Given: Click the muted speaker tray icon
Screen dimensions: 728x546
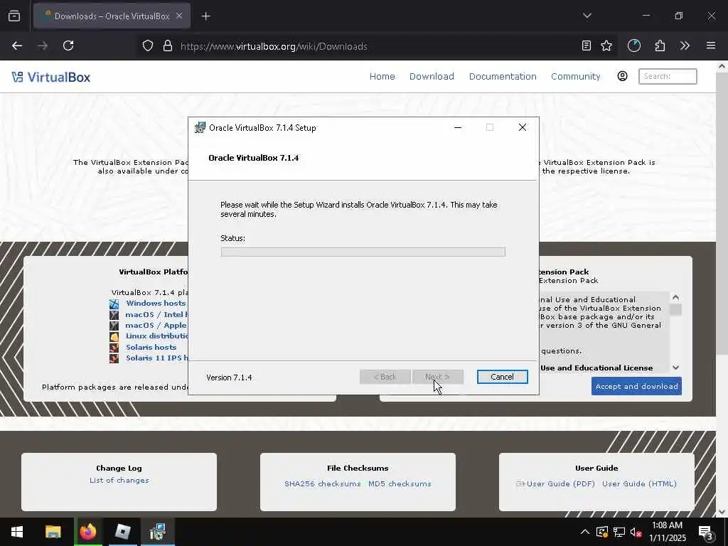Looking at the screenshot, I should 636,532.
